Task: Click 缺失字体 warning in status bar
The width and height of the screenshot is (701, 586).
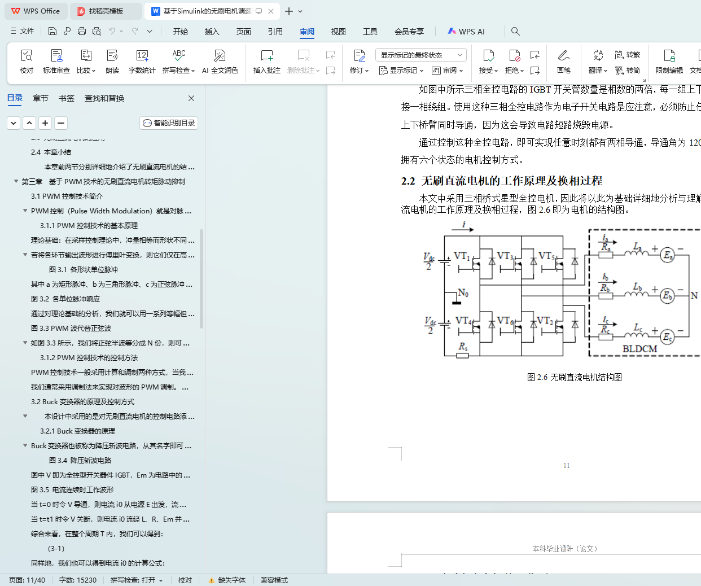Action: tap(227, 580)
